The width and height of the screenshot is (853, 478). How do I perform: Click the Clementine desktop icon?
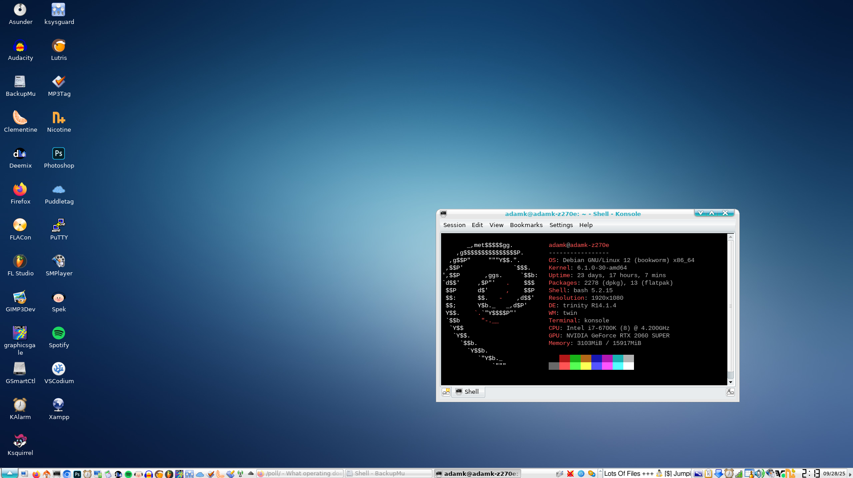point(20,118)
